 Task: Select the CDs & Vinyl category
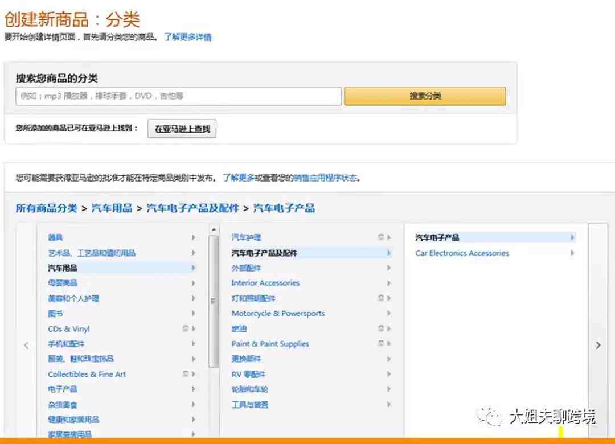pyautogui.click(x=69, y=328)
